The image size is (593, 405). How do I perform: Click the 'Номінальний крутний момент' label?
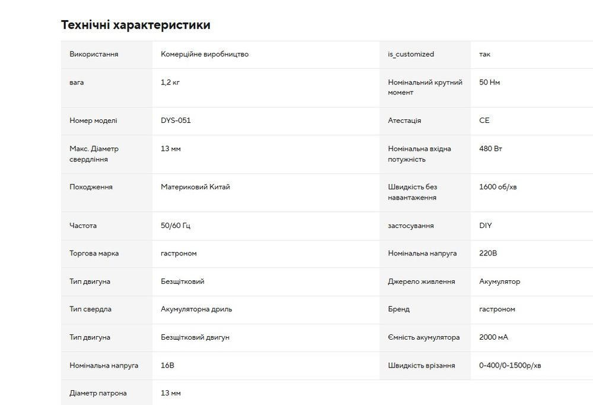point(425,87)
